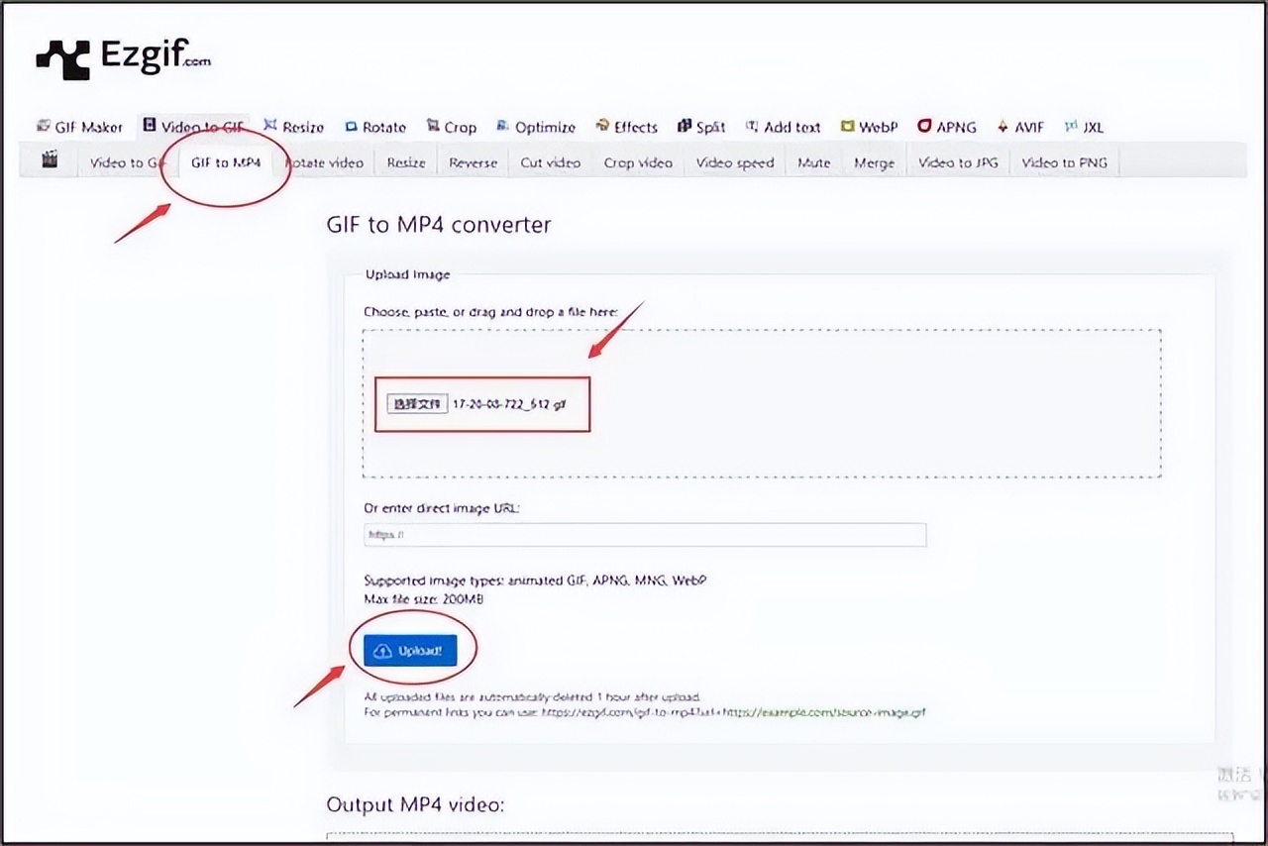1268x846 pixels.
Task: Open the Resize tool in top menu
Action: [294, 127]
